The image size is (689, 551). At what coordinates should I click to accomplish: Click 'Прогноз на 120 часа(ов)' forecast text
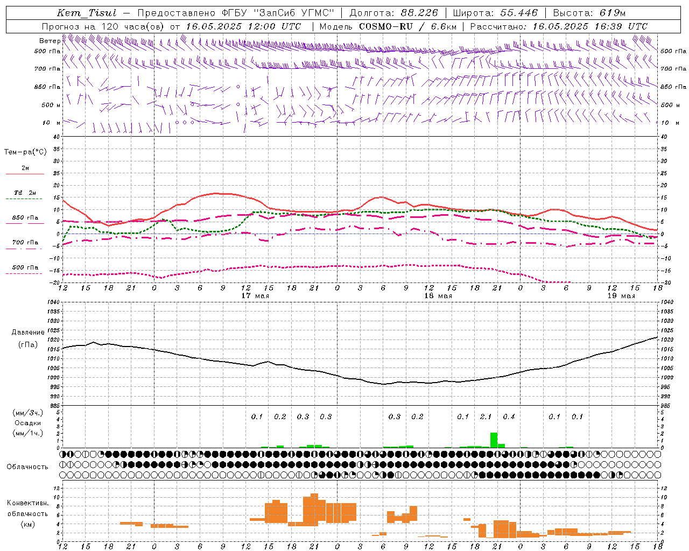click(x=104, y=26)
